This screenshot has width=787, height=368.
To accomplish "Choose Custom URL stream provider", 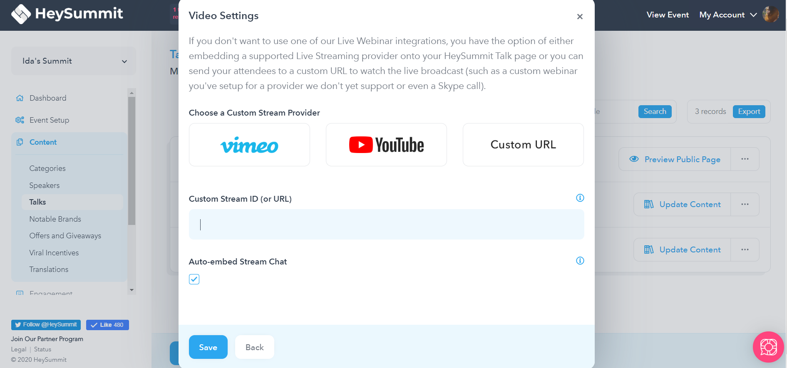I will (523, 145).
